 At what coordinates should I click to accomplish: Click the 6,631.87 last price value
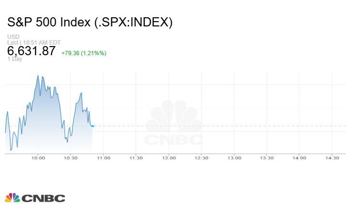[x=31, y=51]
